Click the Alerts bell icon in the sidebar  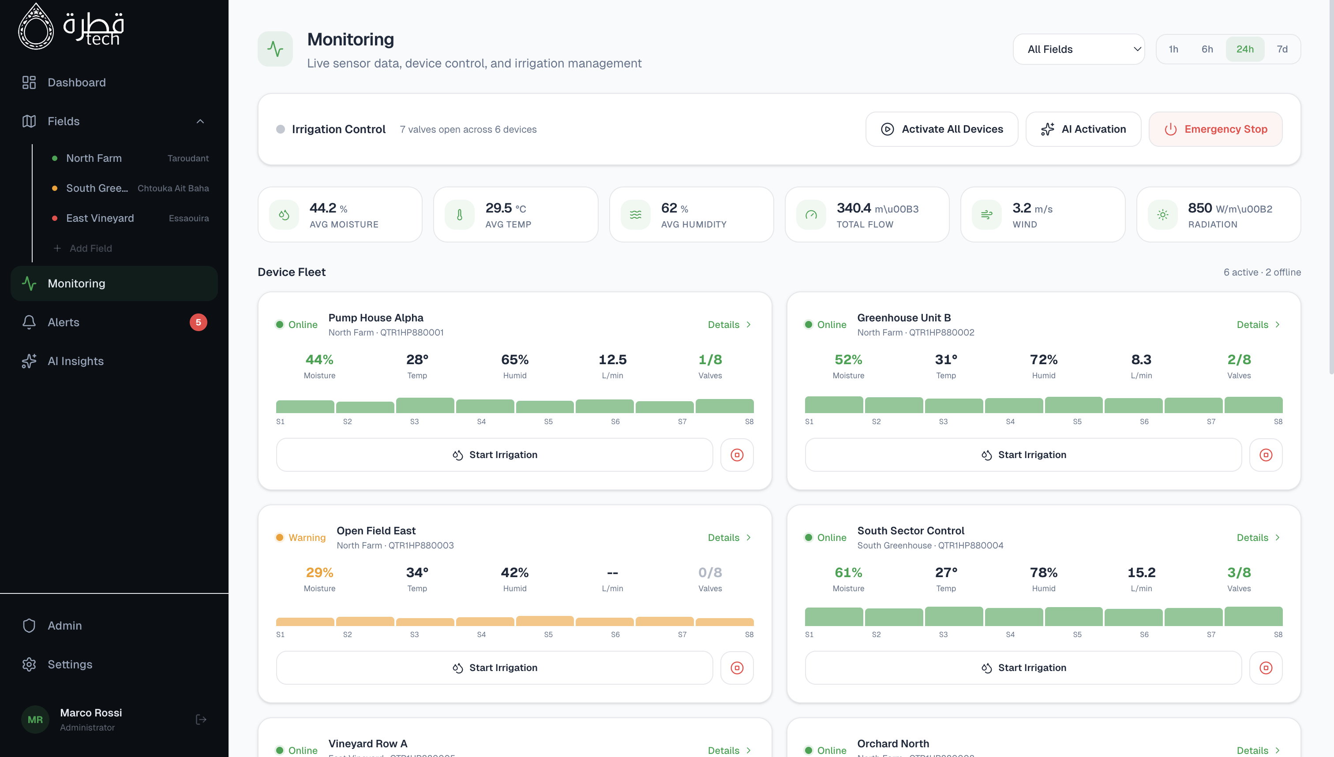pos(29,322)
